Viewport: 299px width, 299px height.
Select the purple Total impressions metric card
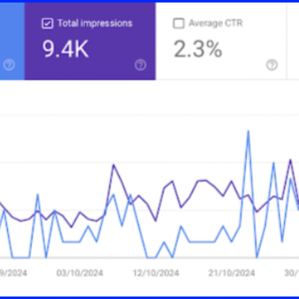[x=90, y=41]
